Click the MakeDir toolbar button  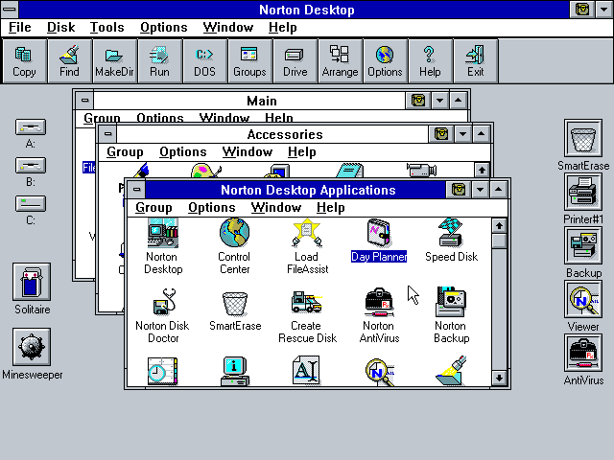114,61
